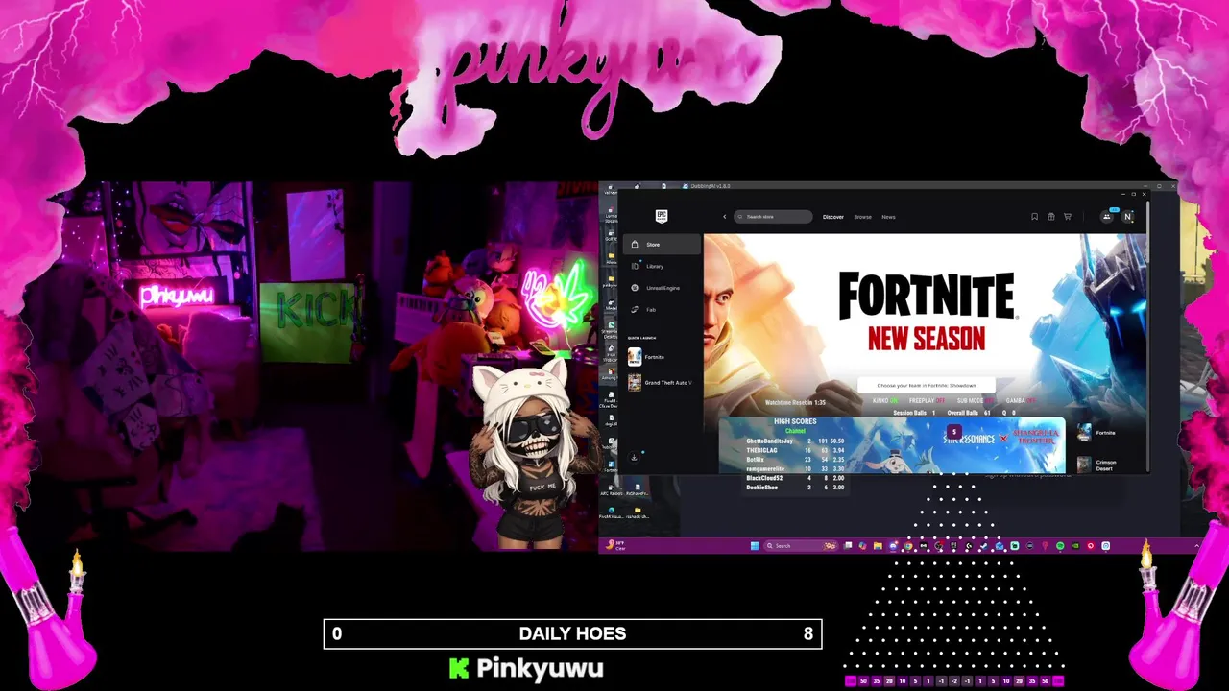The width and height of the screenshot is (1229, 691).
Task: Click the Fortnite New Season banner
Action: point(927,312)
